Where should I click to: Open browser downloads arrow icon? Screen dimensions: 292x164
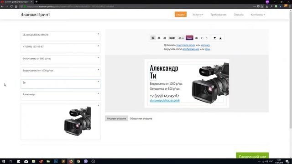[x=266, y=6]
